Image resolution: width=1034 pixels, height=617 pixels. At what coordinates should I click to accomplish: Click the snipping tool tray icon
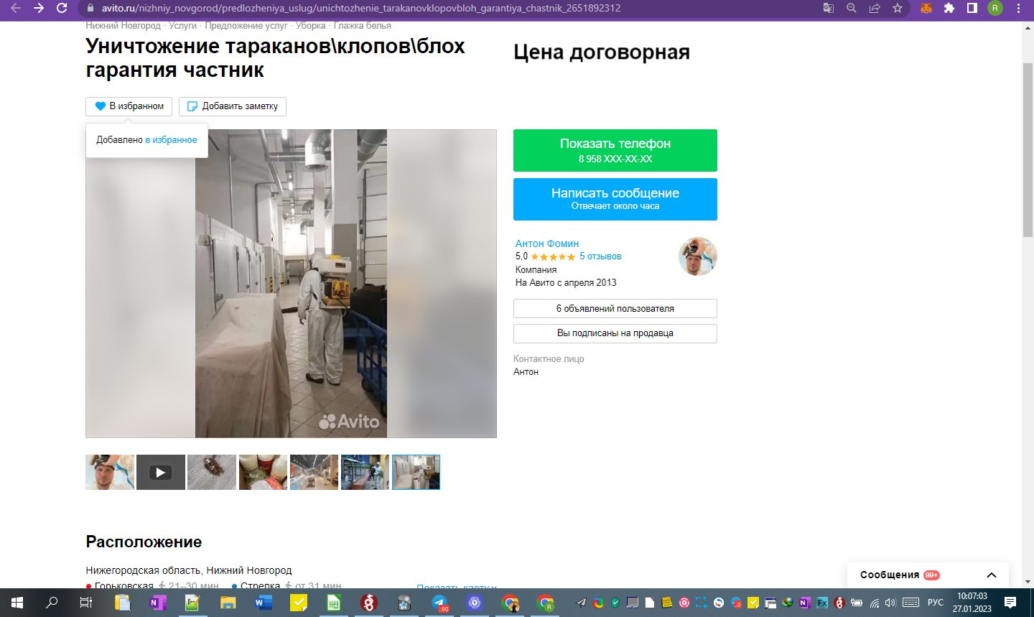[701, 603]
